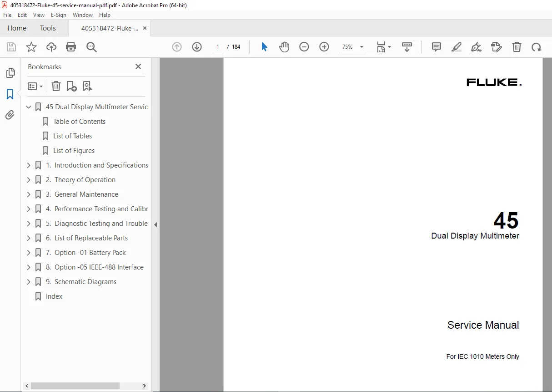Activate the Hand pan tool
This screenshot has width=552, height=392.
[x=284, y=47]
